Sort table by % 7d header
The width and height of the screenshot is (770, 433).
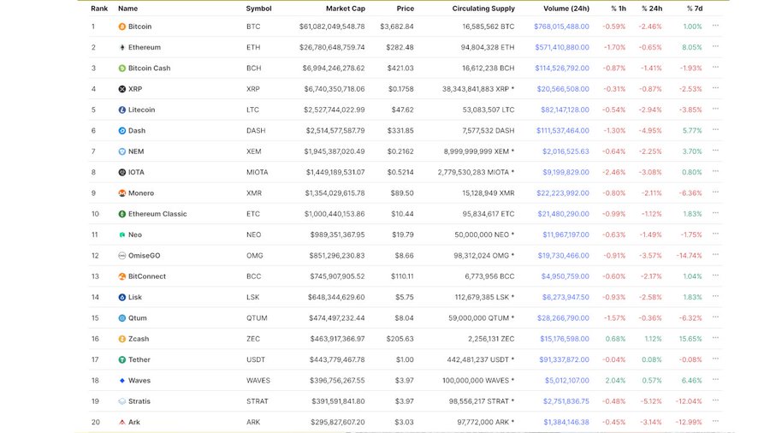[695, 9]
